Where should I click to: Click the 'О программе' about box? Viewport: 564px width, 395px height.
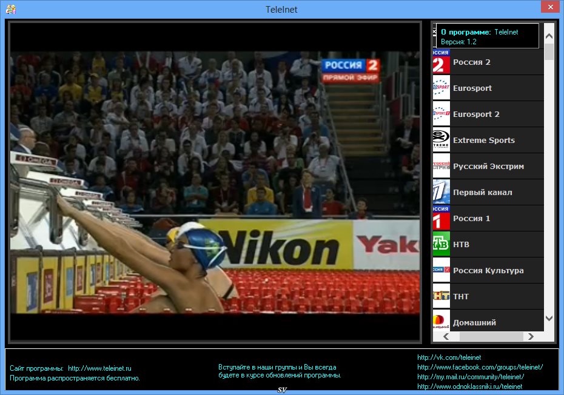(488, 36)
